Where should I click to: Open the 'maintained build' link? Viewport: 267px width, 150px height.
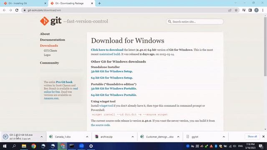click(x=109, y=54)
